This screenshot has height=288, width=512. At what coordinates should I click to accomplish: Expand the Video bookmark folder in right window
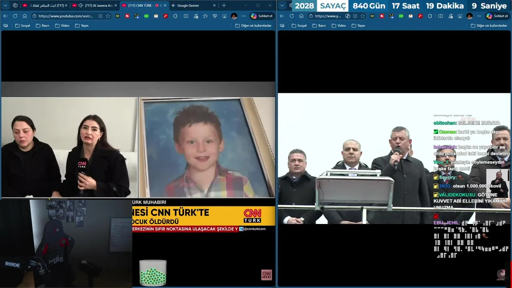pyautogui.click(x=338, y=25)
